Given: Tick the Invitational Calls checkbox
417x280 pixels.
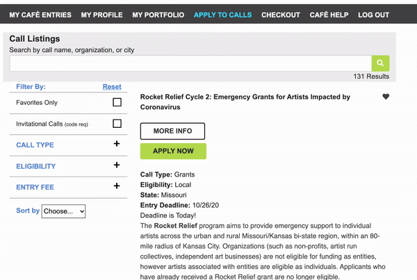Looking at the screenshot, I should (x=117, y=124).
